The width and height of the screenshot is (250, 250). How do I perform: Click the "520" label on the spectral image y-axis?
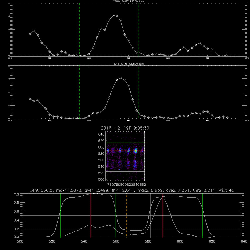coord(101,173)
